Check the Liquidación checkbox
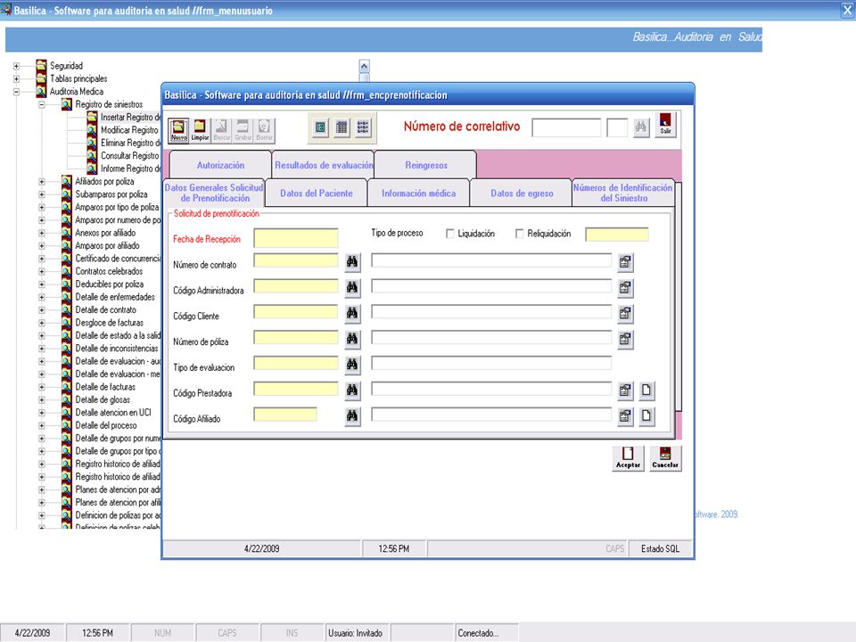This screenshot has width=856, height=642. pyautogui.click(x=449, y=234)
